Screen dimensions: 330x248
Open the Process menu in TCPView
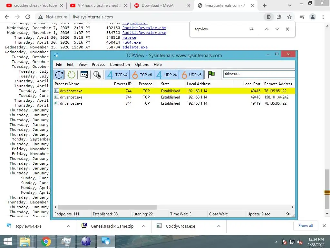98,65
